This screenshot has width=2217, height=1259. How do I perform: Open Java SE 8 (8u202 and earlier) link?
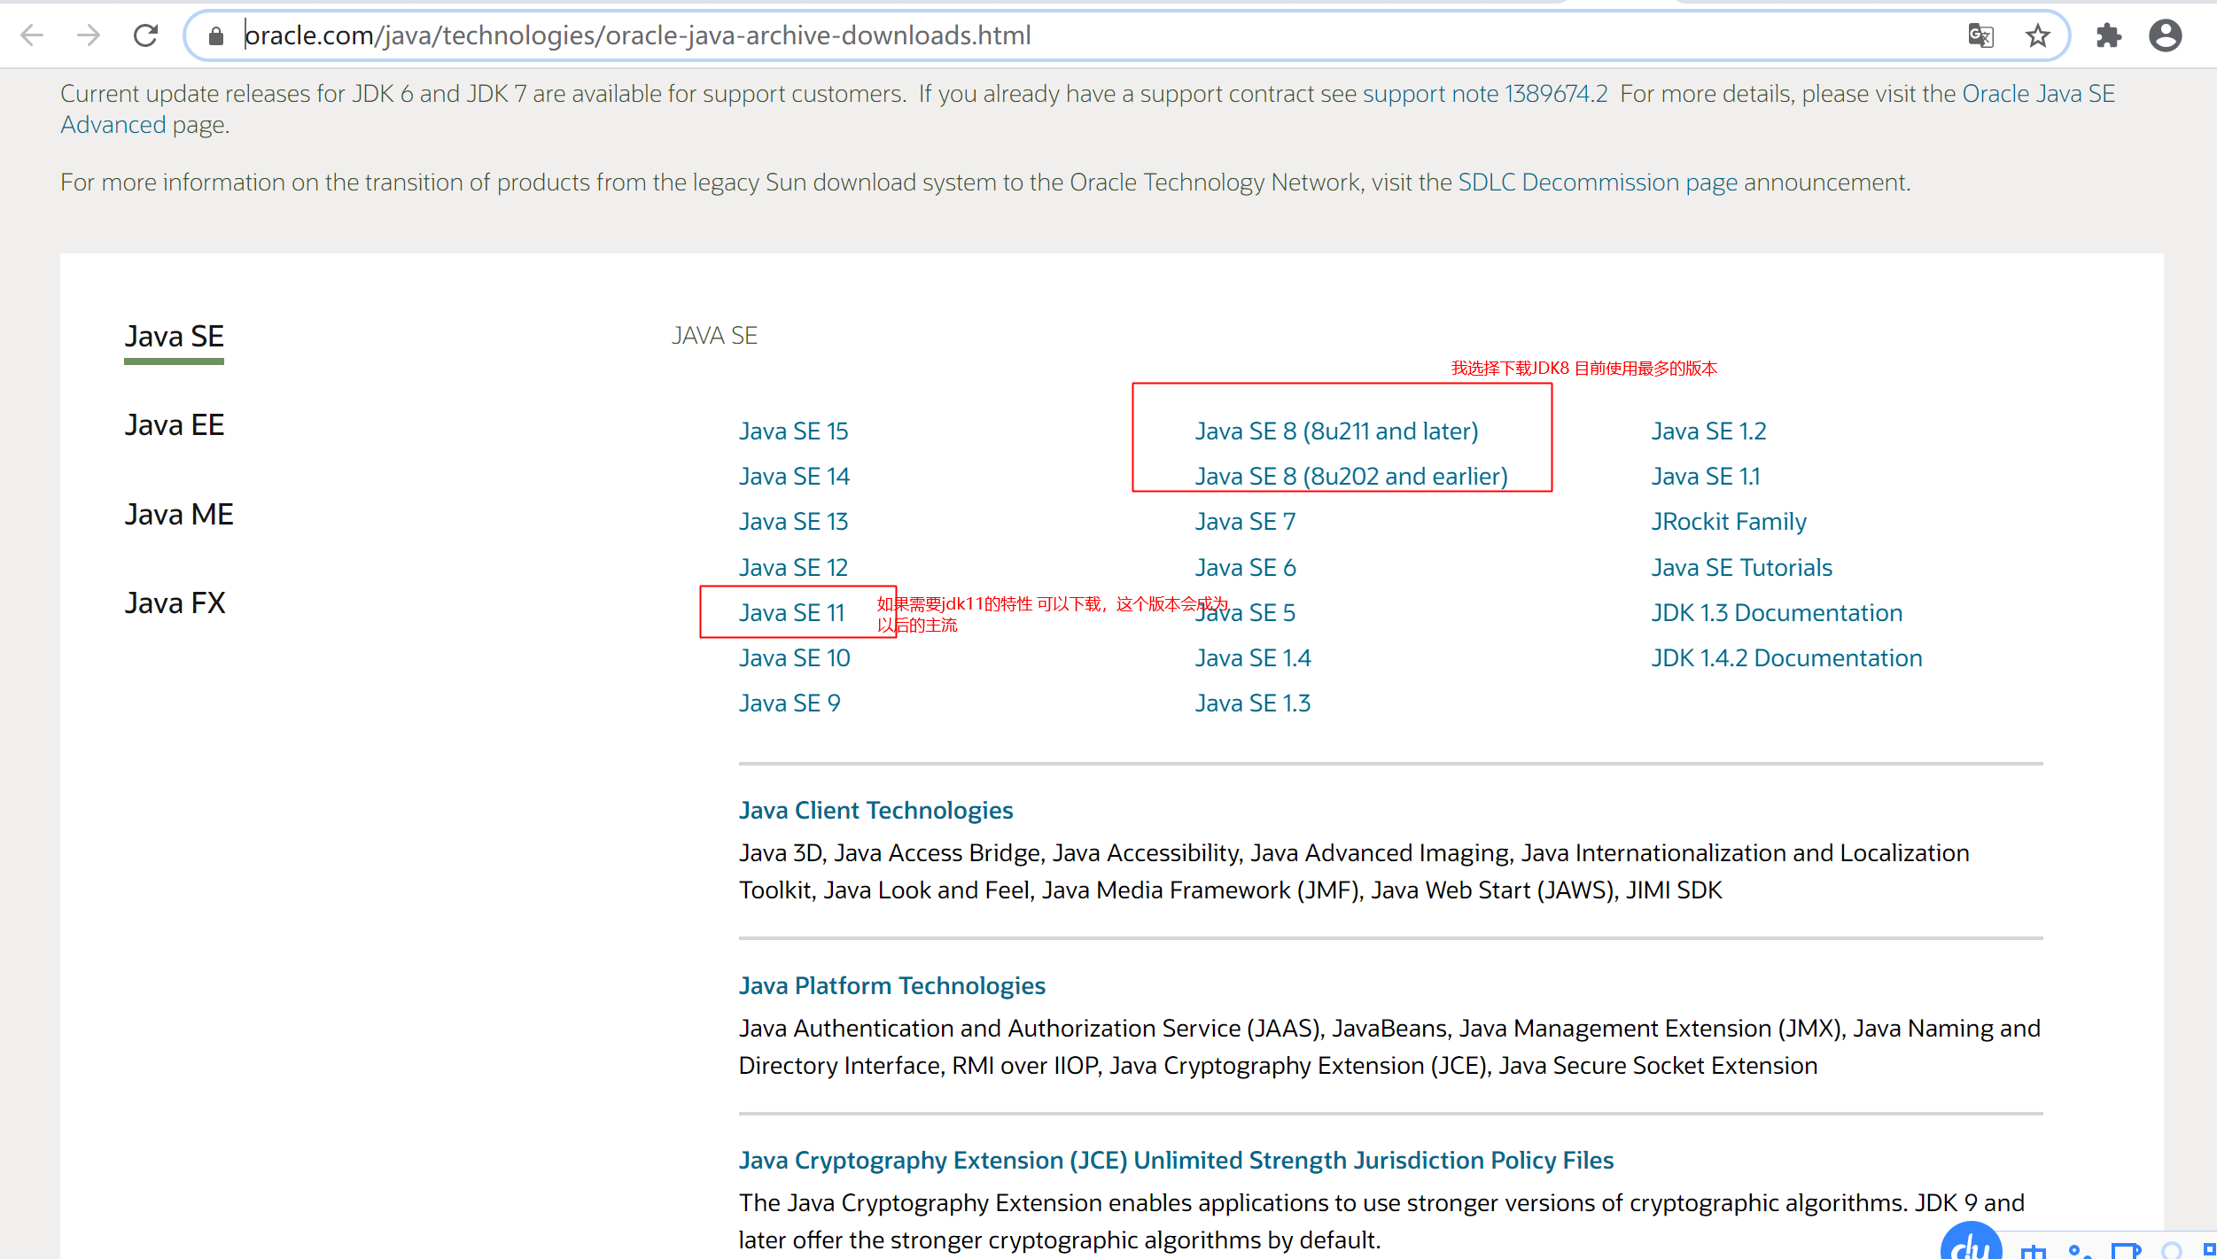tap(1350, 477)
